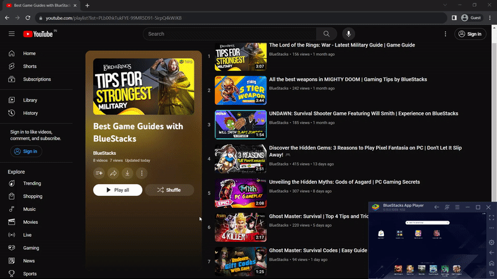
Task: Open the Ghost Master Survival Codes video thumbnail
Action: 240,261
